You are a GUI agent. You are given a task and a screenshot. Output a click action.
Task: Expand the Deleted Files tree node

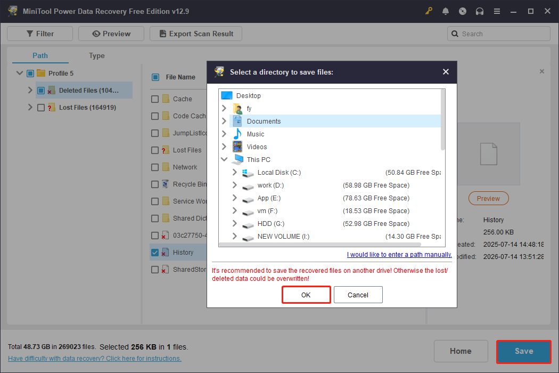(30, 90)
